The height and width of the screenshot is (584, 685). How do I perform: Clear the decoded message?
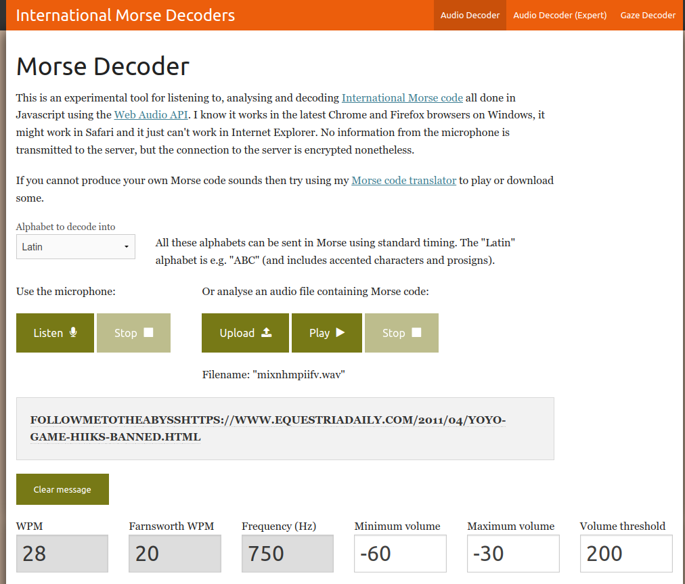coord(62,489)
